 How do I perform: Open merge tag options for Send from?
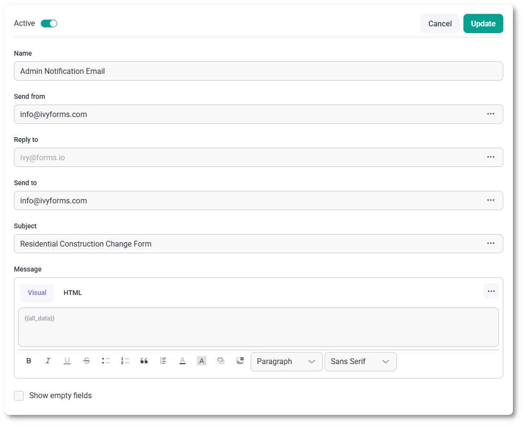click(x=491, y=114)
